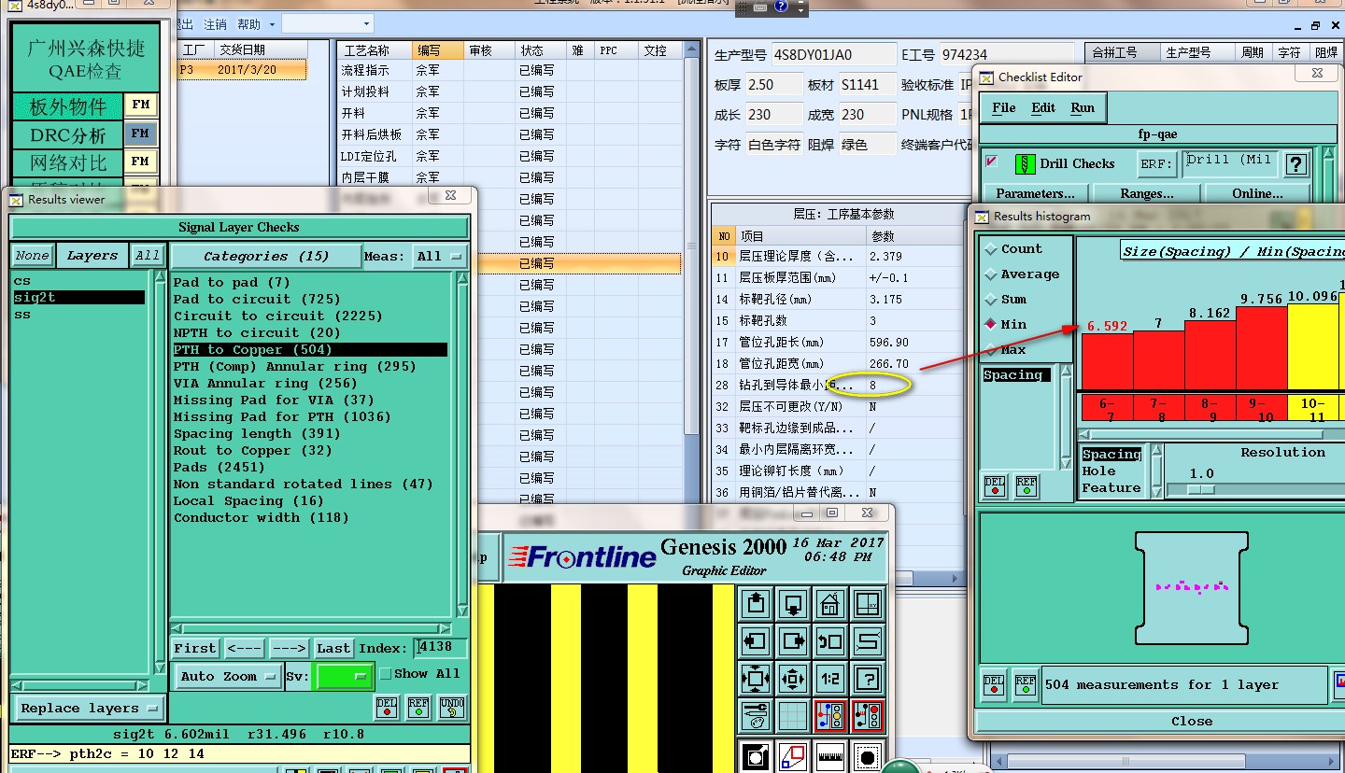Open the empty combo box in top toolbar
Image resolution: width=1345 pixels, height=773 pixels.
pos(327,24)
